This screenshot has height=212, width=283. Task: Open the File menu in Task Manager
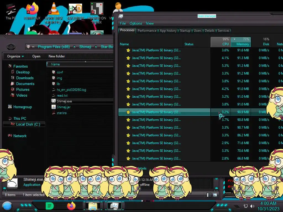123,23
